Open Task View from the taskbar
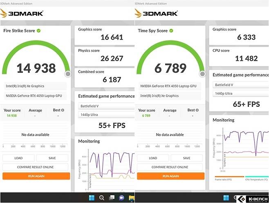Screen dimensions: 269x203 pos(111,198)
